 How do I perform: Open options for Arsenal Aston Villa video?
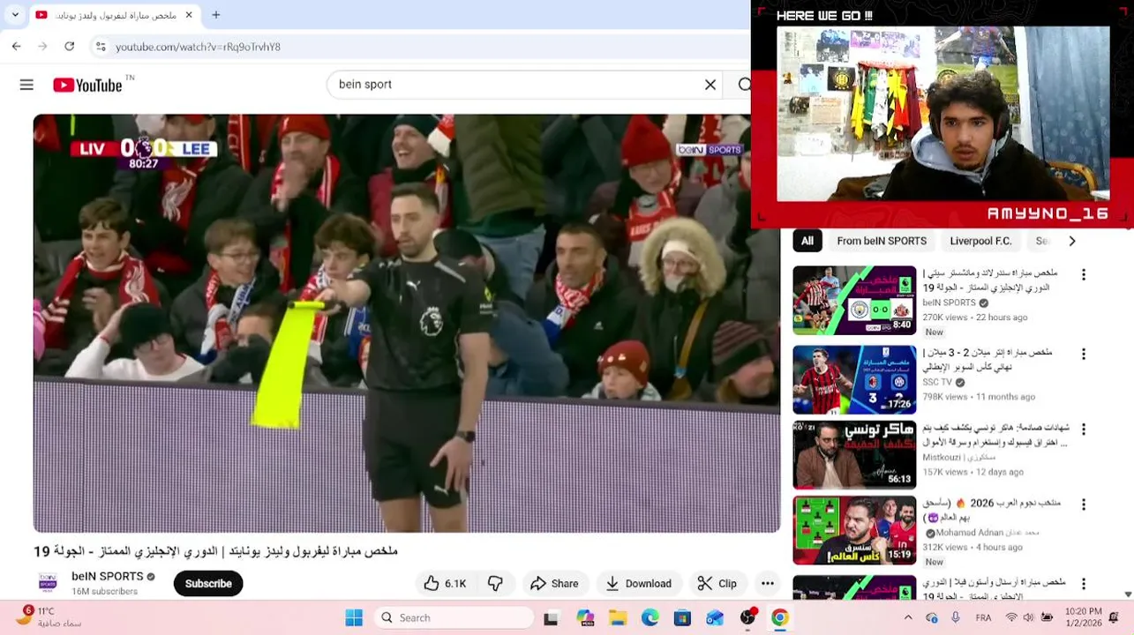(1084, 584)
